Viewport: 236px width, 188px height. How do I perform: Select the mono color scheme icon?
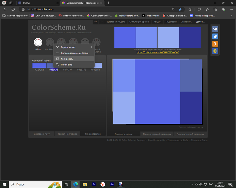click(38, 42)
